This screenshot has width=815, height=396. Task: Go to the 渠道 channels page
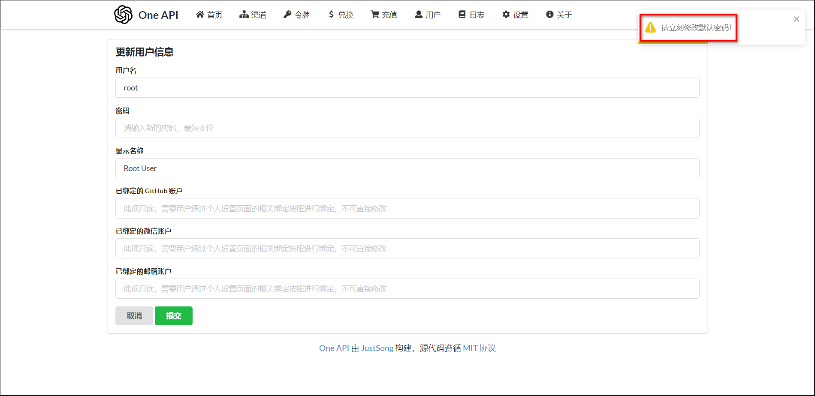(x=253, y=15)
